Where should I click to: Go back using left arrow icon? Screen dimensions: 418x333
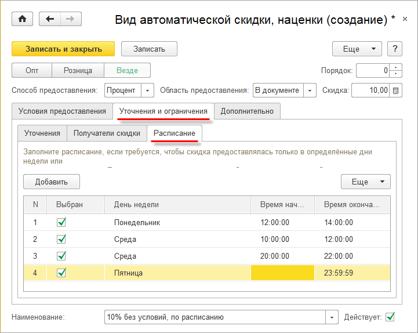[x=50, y=19]
